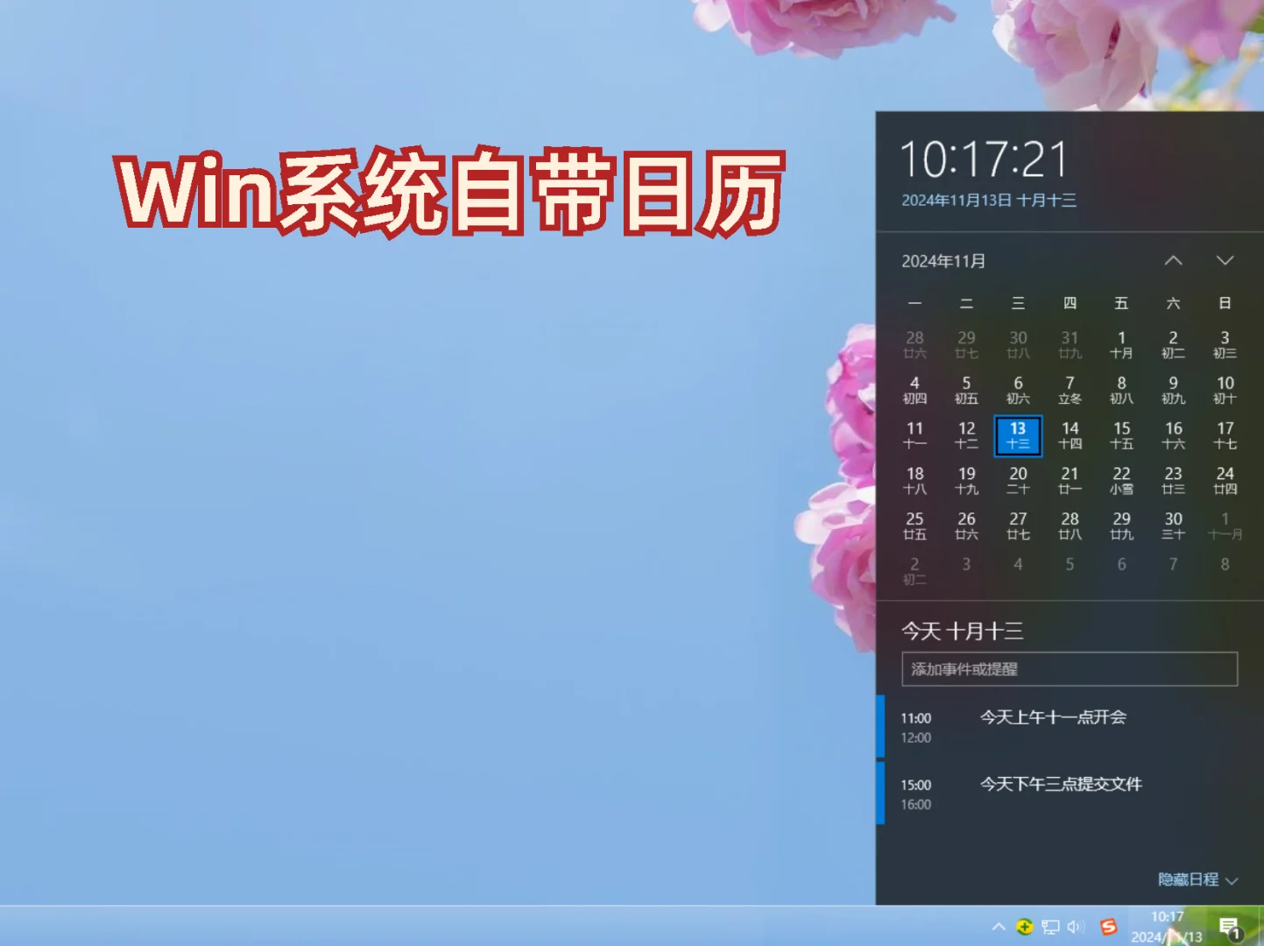The width and height of the screenshot is (1264, 946).
Task: Open the event 今天下午三点提交文件
Action: click(x=1061, y=785)
